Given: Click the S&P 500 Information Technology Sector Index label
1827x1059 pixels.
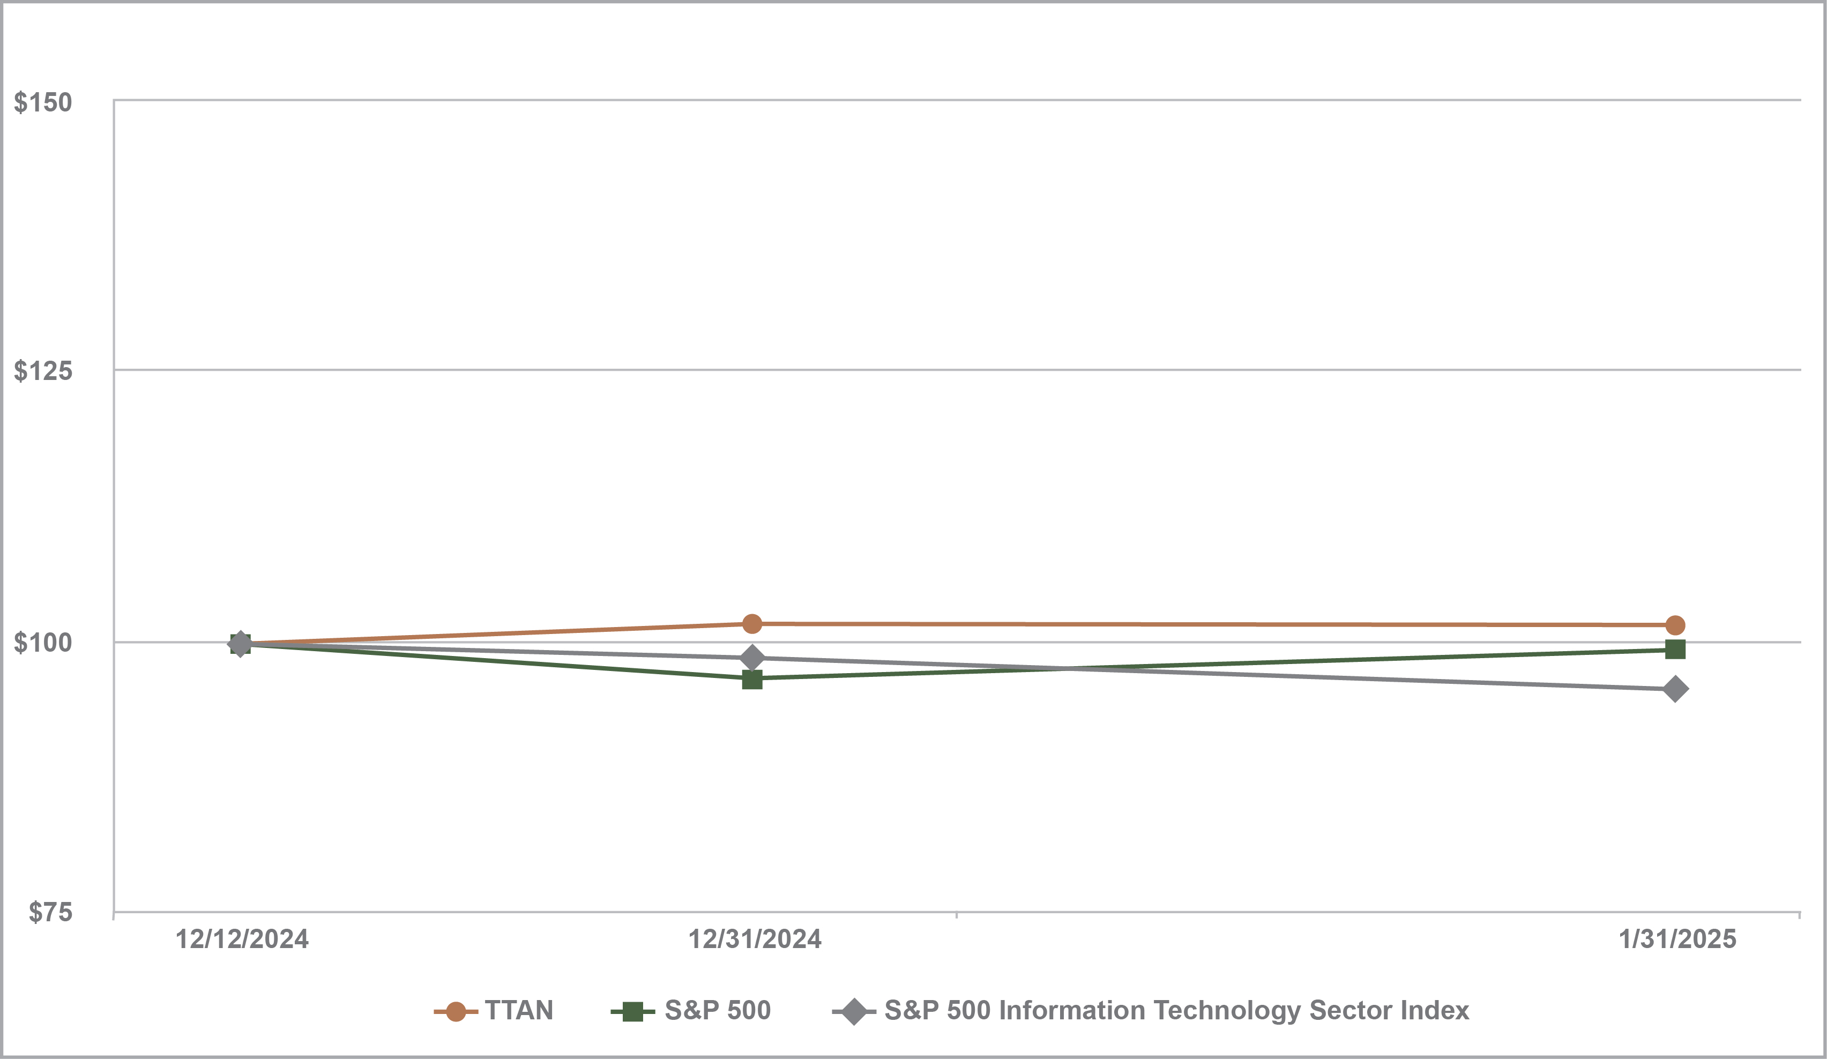Looking at the screenshot, I should [1177, 1010].
